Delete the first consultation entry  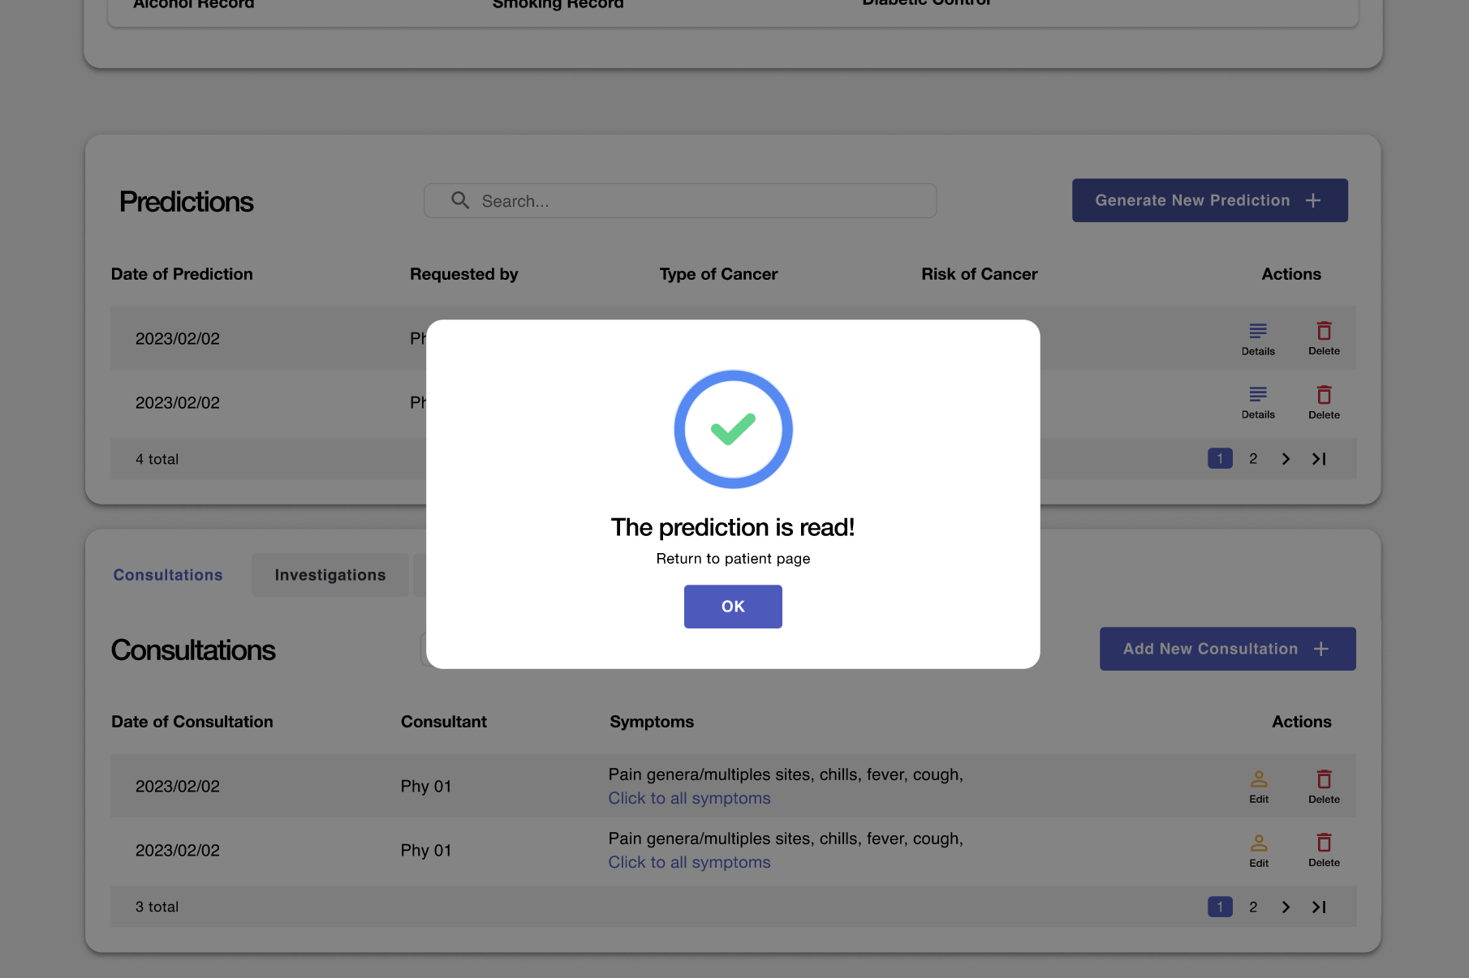(x=1323, y=787)
